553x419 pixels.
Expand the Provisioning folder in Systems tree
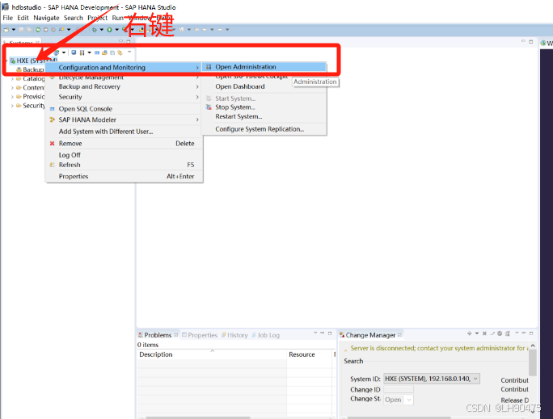tap(12, 97)
